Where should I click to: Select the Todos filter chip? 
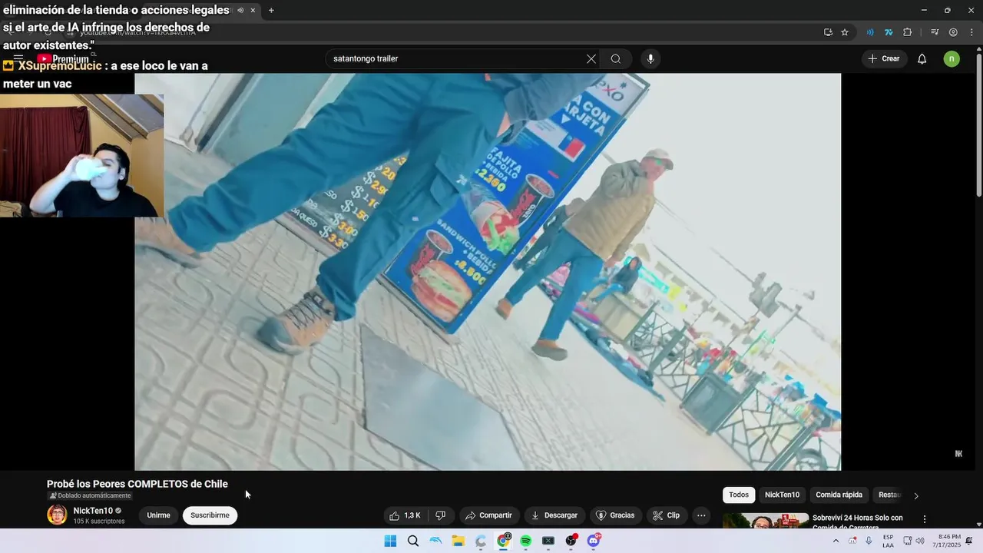[739, 495]
